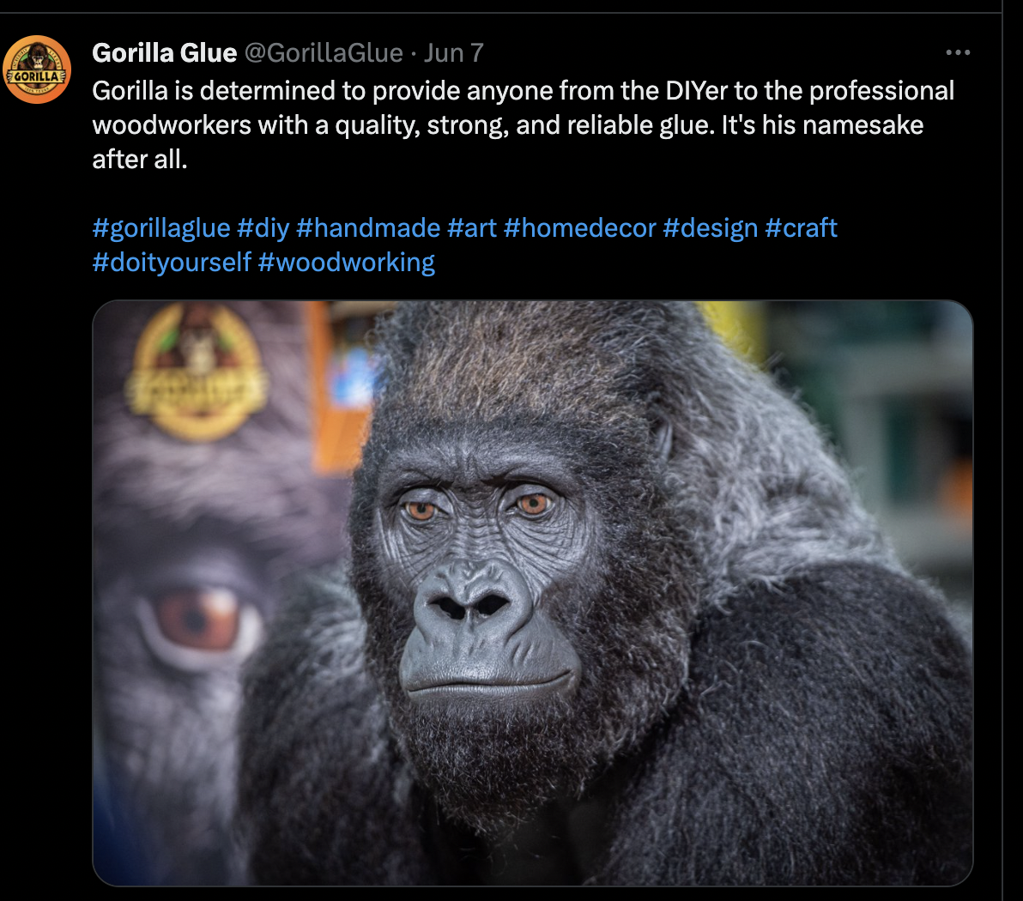This screenshot has height=901, width=1023.
Task: Click the 'after all.' tweet text line
Action: click(x=140, y=160)
